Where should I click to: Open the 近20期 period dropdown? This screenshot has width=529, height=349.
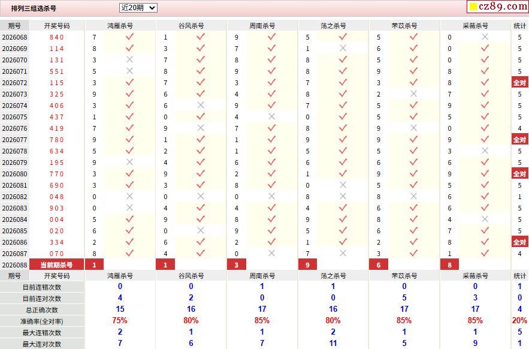(x=138, y=8)
